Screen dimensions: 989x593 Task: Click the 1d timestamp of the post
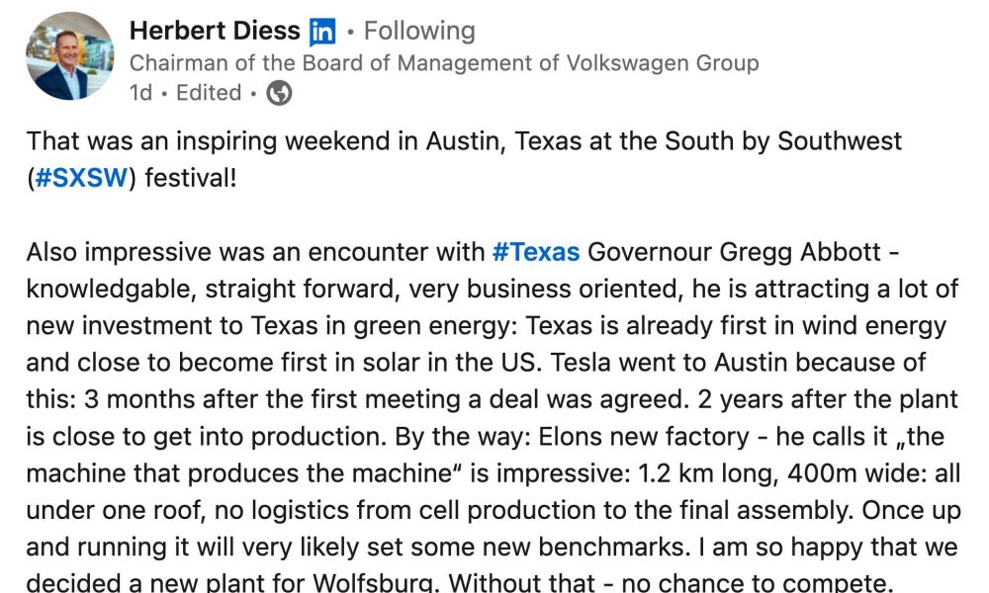pos(140,93)
